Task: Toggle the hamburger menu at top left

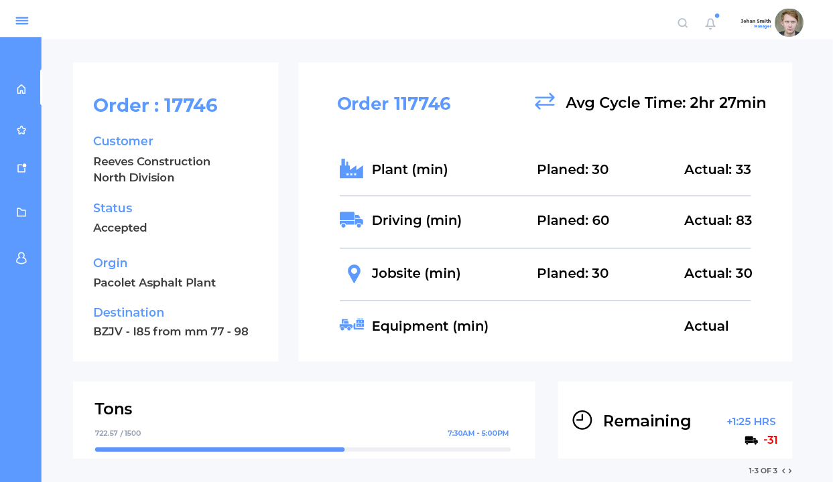Action: point(21,20)
